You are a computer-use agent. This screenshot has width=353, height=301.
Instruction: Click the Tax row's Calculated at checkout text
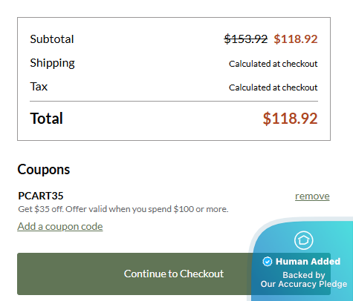tap(273, 87)
